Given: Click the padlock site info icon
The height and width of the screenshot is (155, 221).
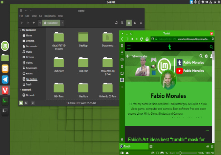Looking at the screenshot, I should (x=156, y=39).
